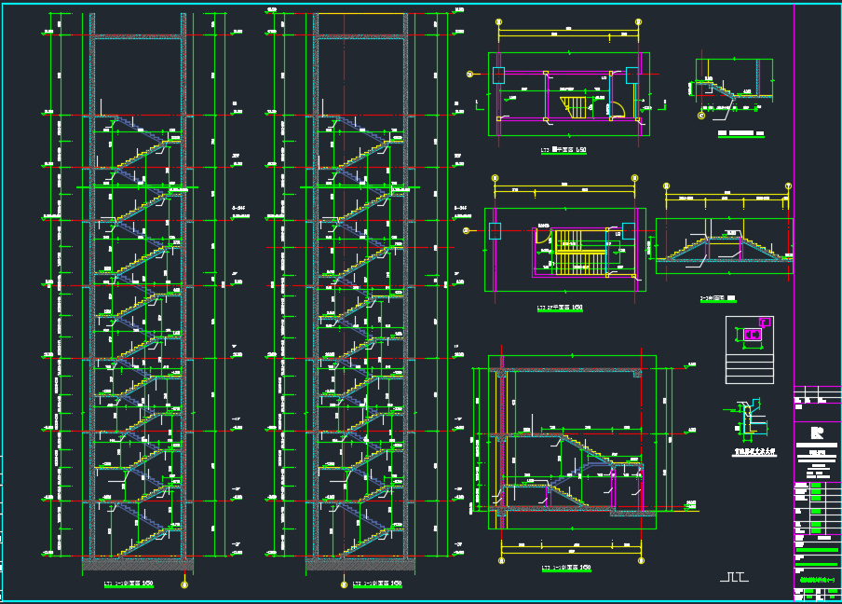Select the yellow stair flight in top plan
Image resolution: width=842 pixels, height=604 pixels.
tap(574, 107)
